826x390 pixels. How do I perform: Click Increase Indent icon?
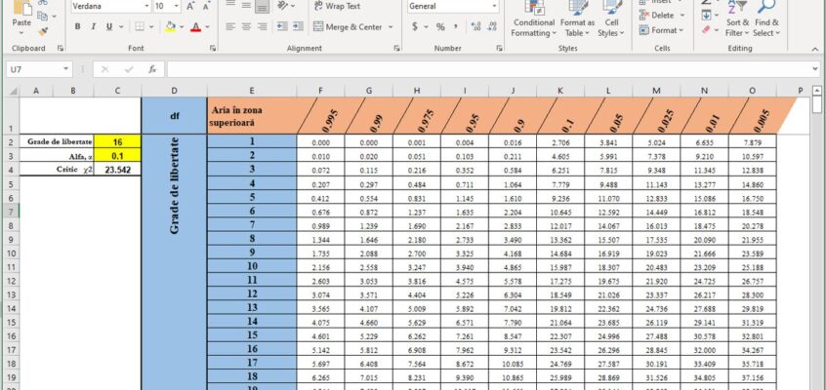pyautogui.click(x=298, y=27)
